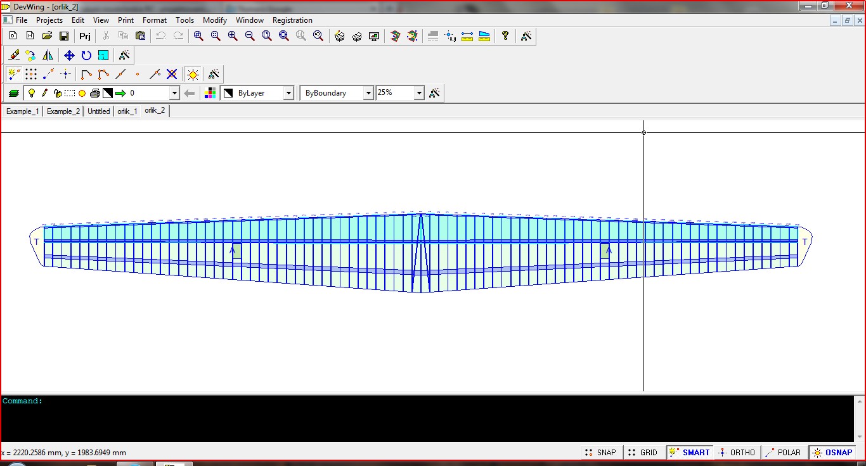Click the grid points snap icon

[x=31, y=74]
